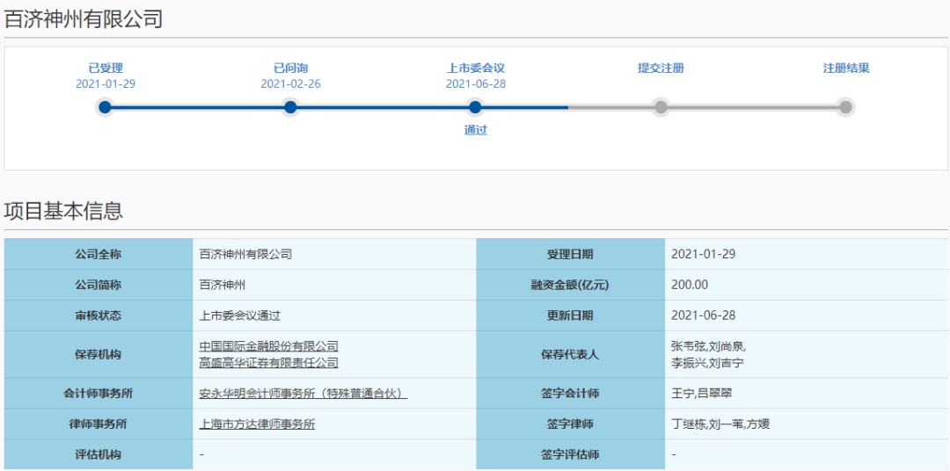
Task: Click the 通过 result text below timeline
Action: 476,130
